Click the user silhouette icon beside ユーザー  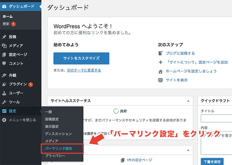click(x=4, y=93)
